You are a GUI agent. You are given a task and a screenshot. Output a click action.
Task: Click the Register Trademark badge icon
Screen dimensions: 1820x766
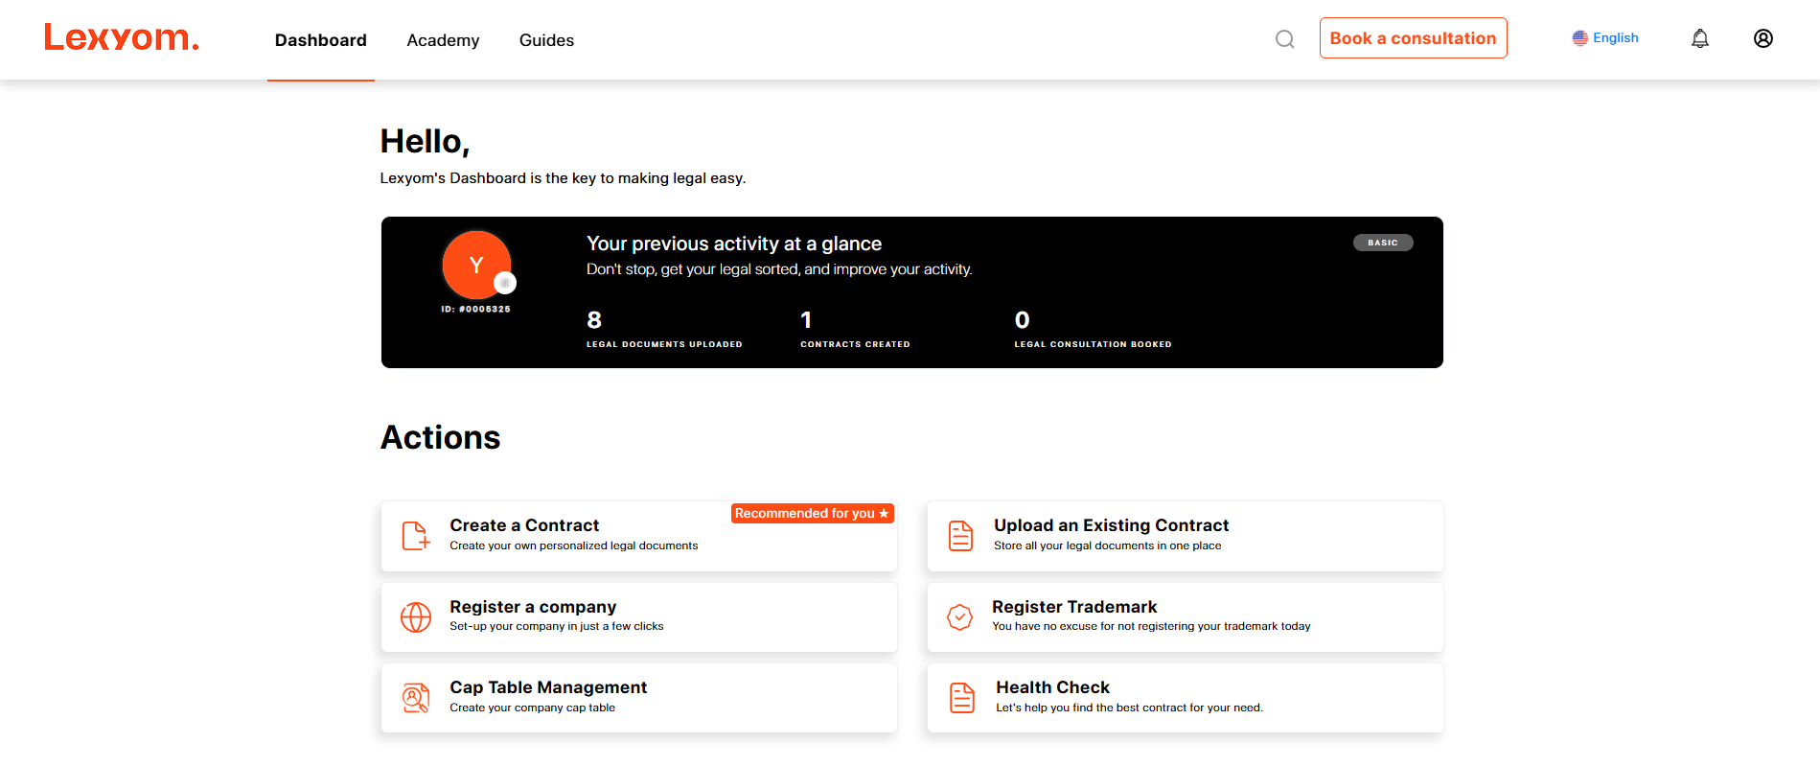pos(959,617)
